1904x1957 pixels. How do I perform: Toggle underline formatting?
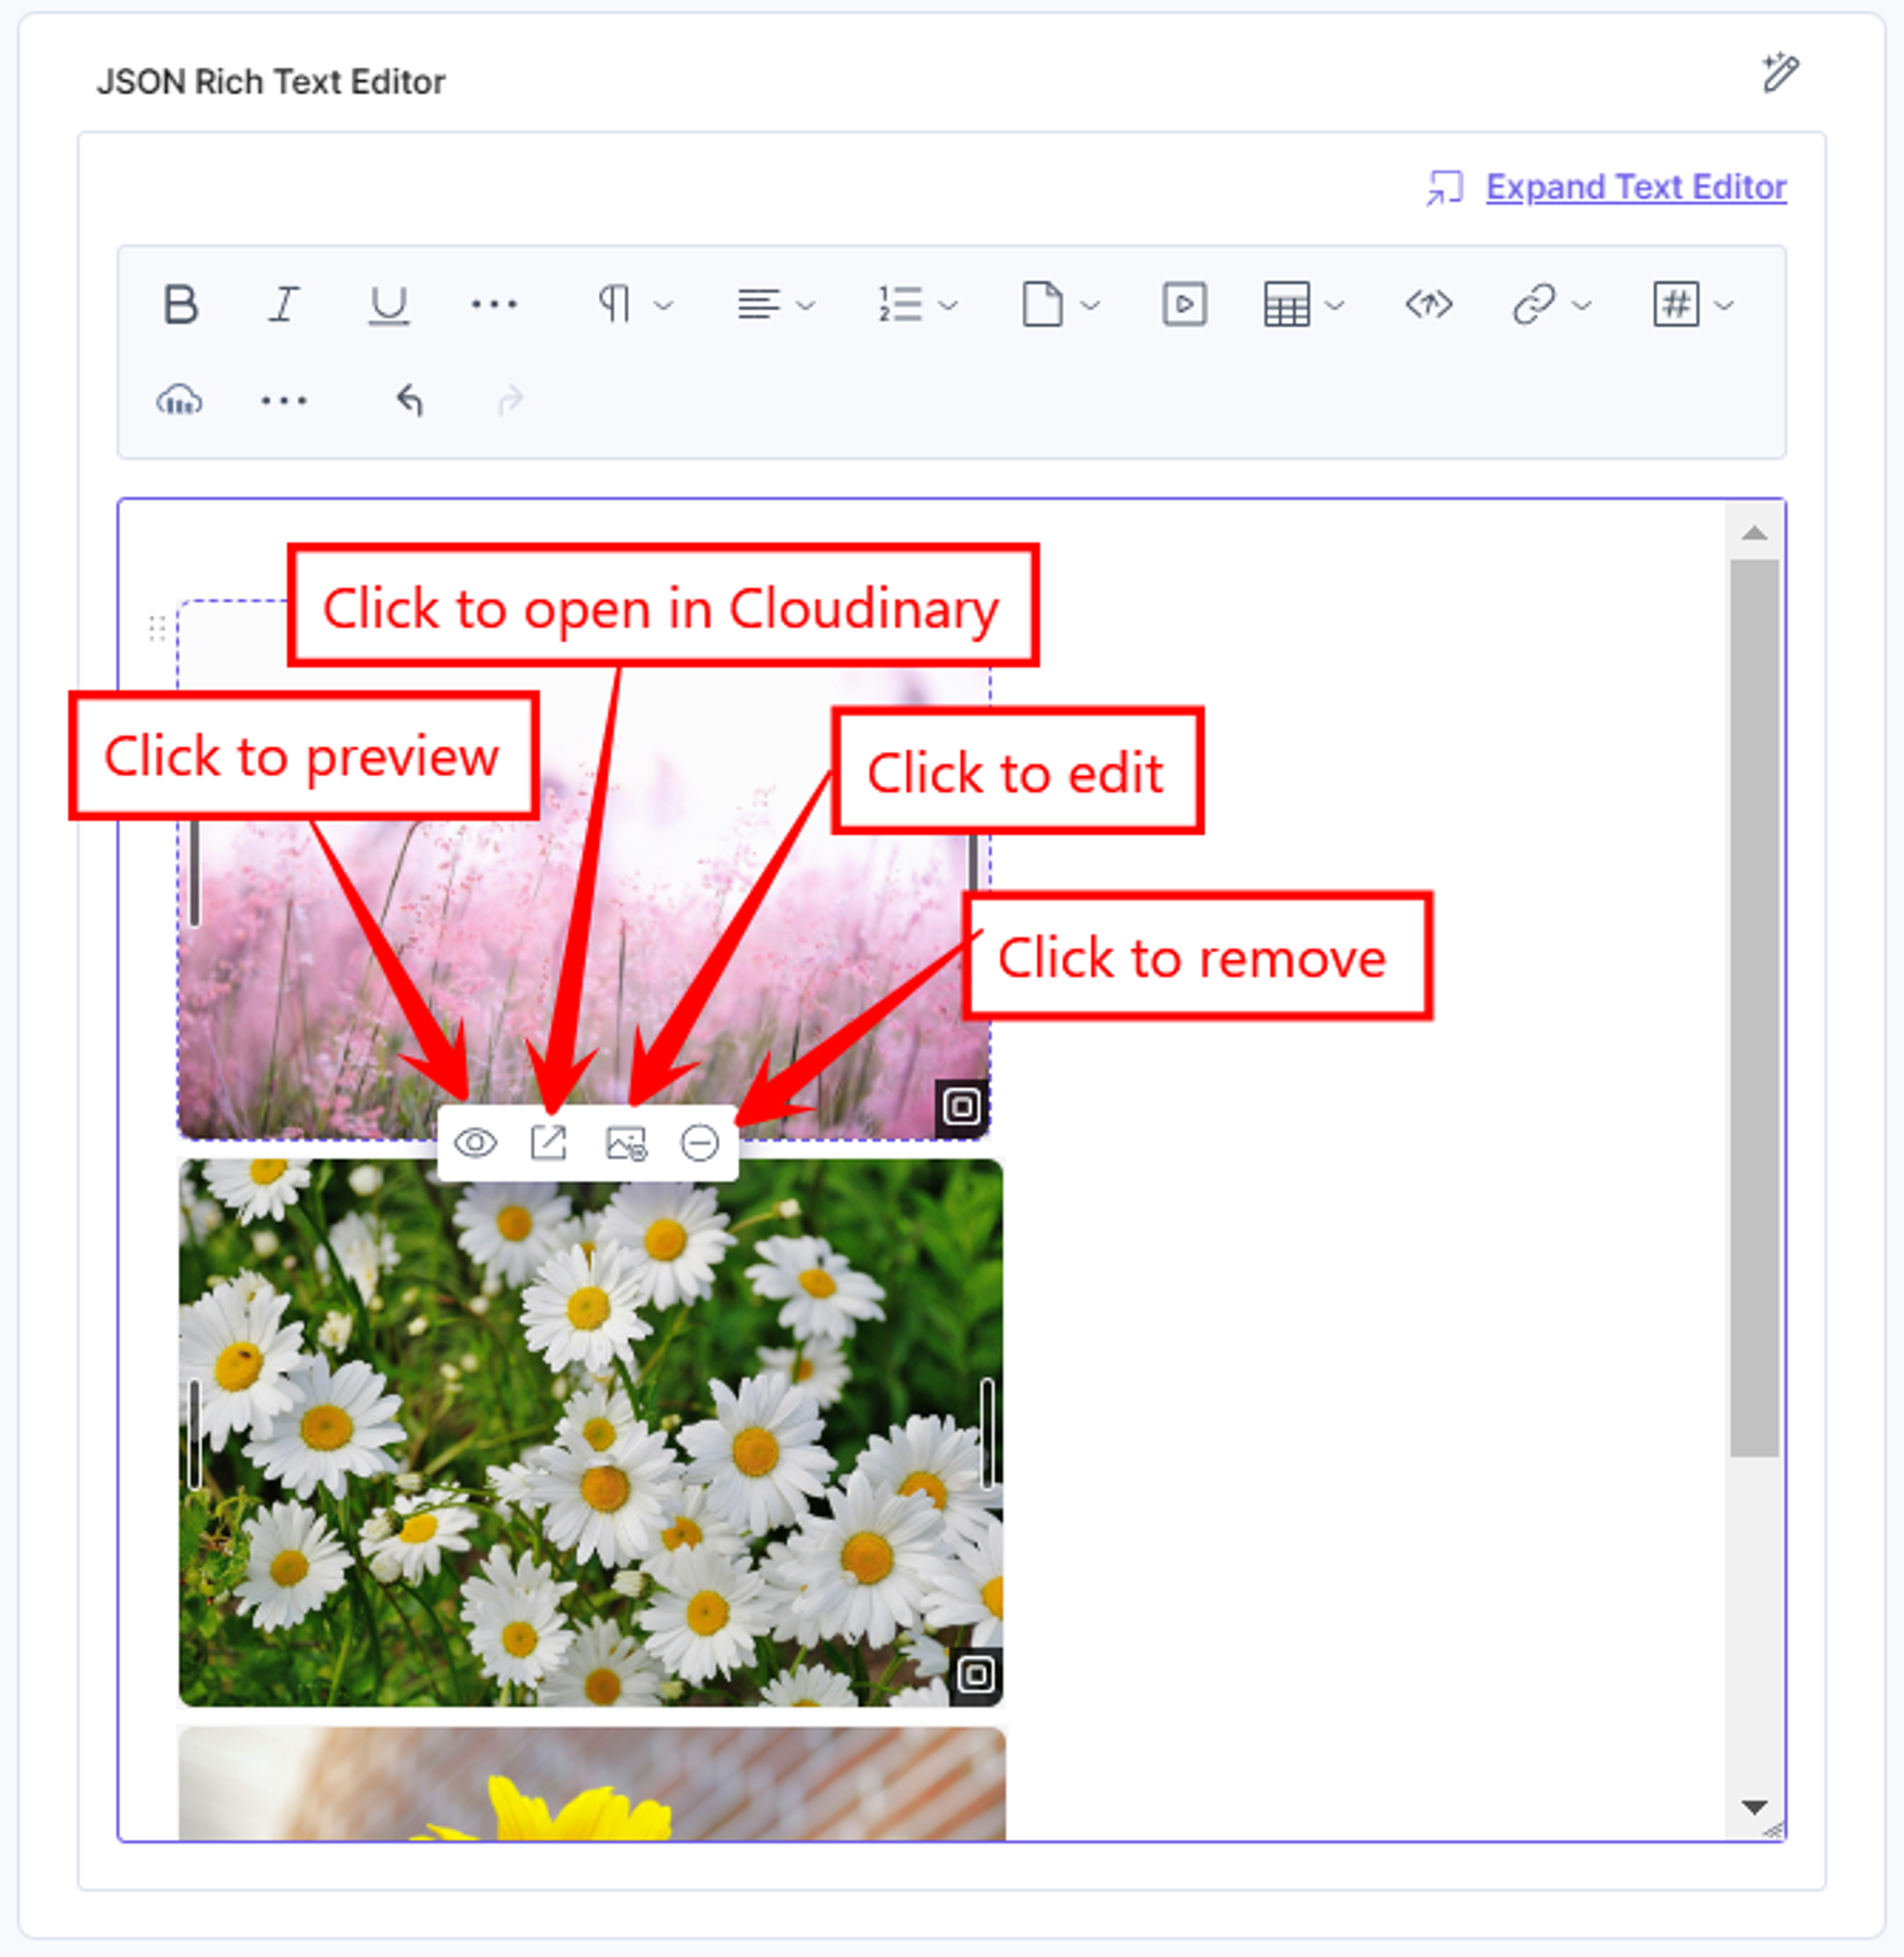coord(388,305)
